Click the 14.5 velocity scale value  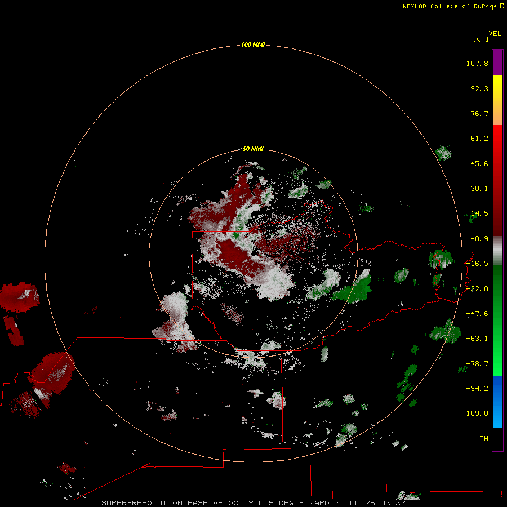479,214
